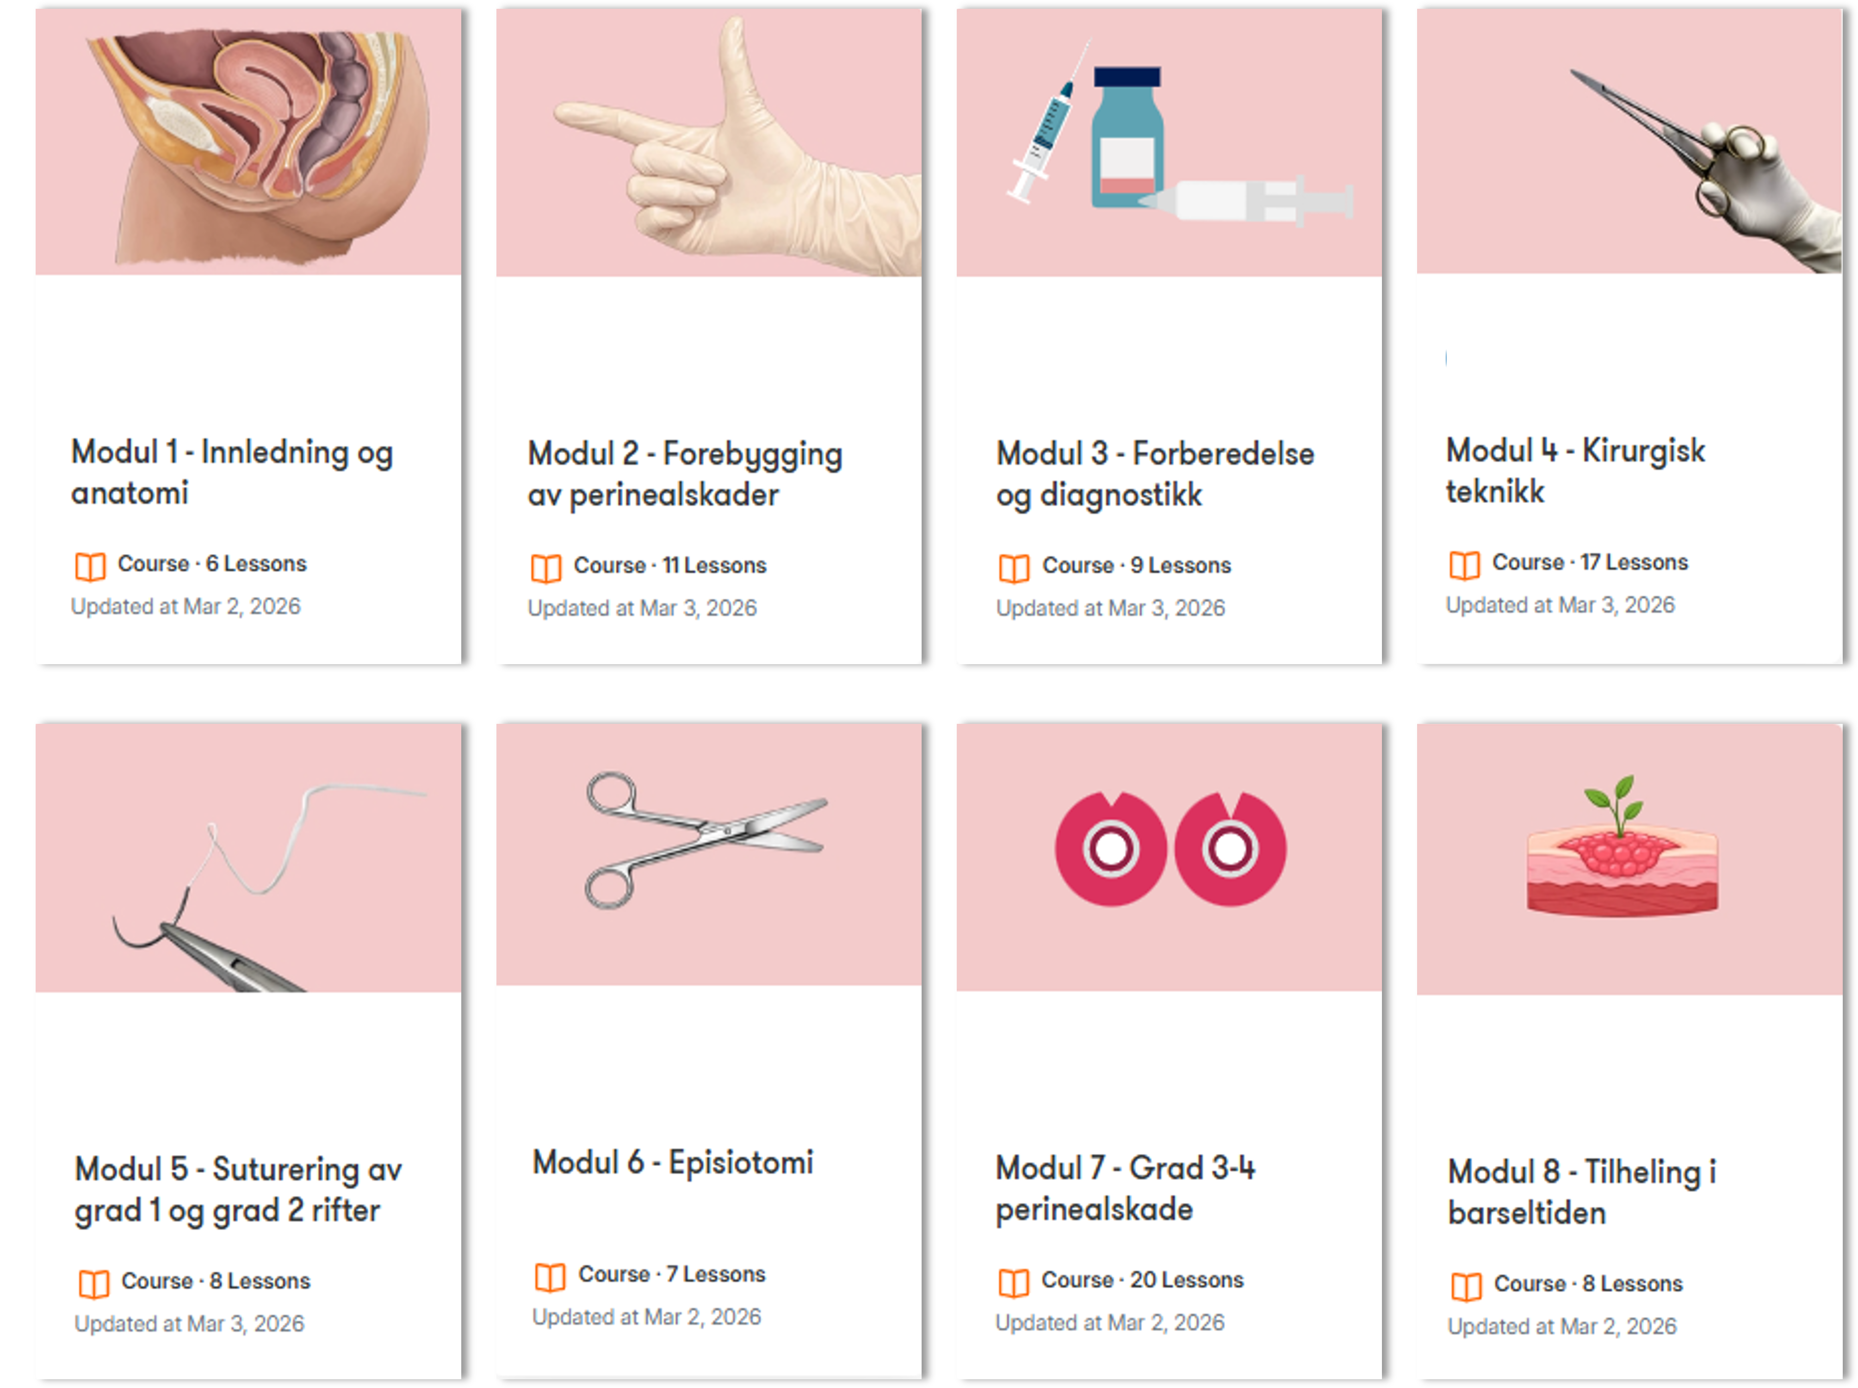Open the scissors image for Episiotomi
Viewport: 1858px width, 1388px height.
708,854
